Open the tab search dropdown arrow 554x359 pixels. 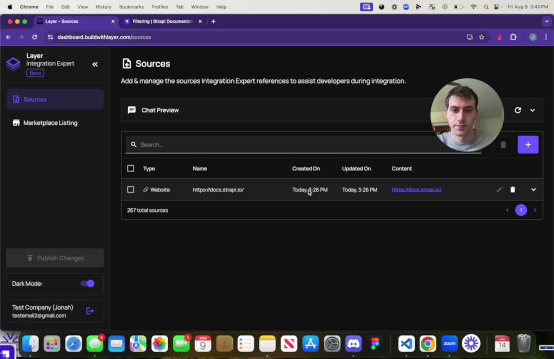(546, 21)
